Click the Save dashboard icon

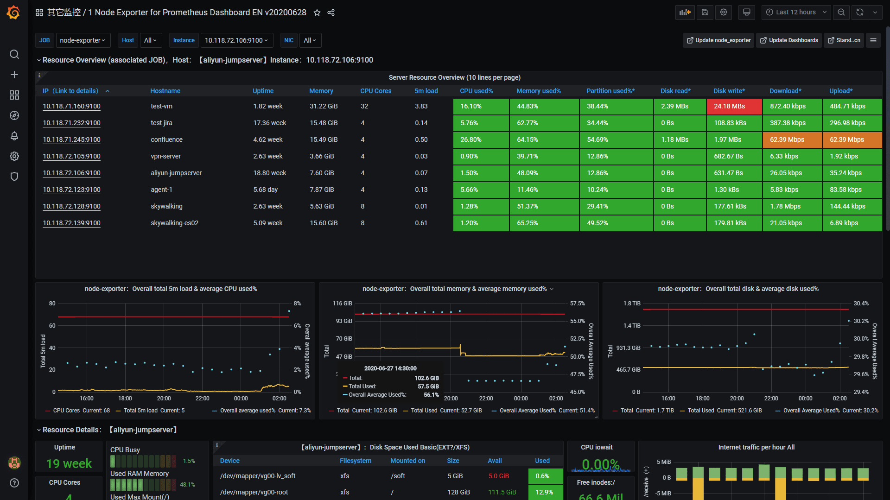click(705, 12)
